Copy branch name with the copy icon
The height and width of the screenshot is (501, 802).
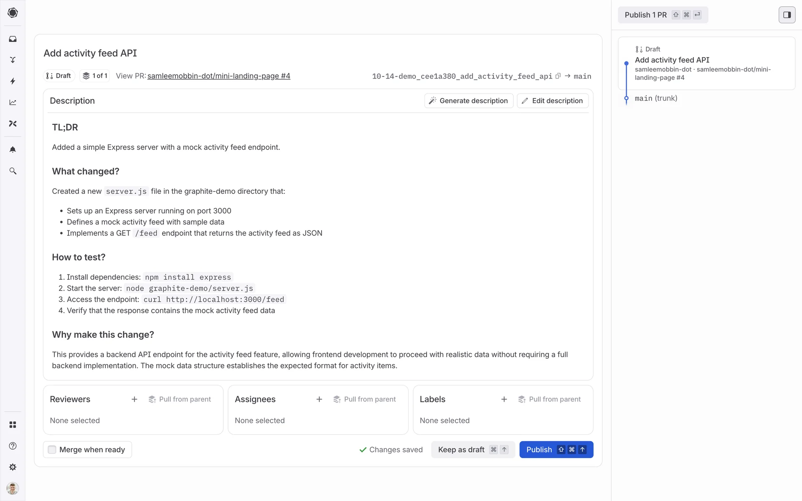click(x=558, y=76)
